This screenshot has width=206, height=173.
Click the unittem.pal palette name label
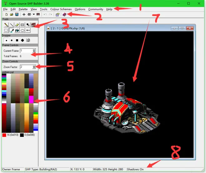tap(8, 72)
